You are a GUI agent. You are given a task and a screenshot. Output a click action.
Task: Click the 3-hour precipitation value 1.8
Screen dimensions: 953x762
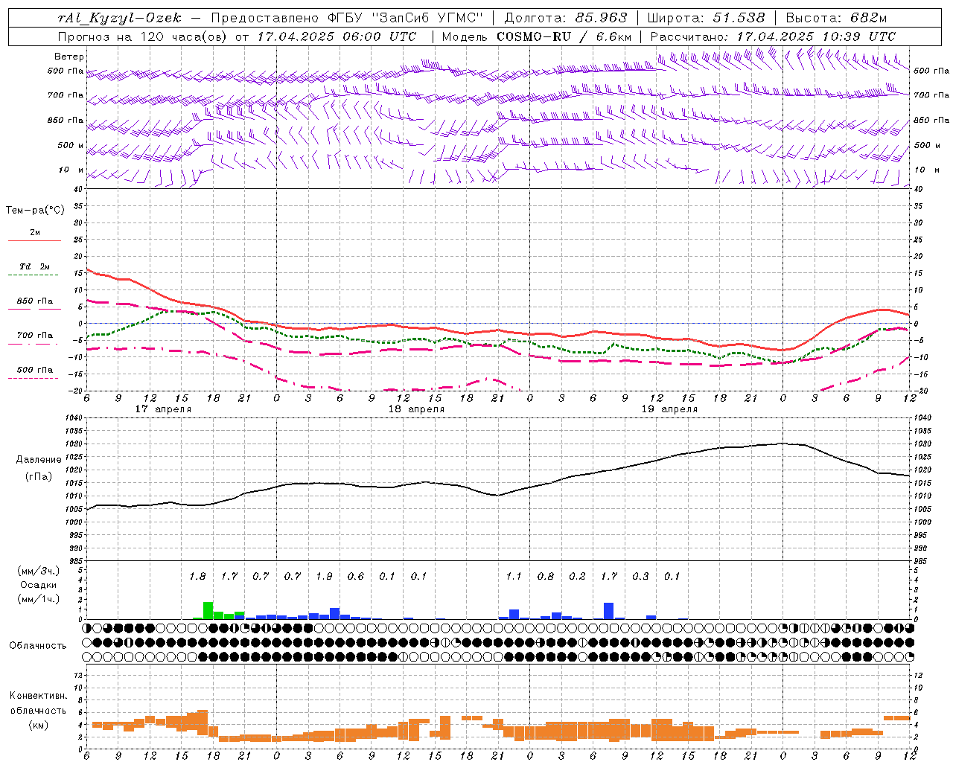(197, 577)
